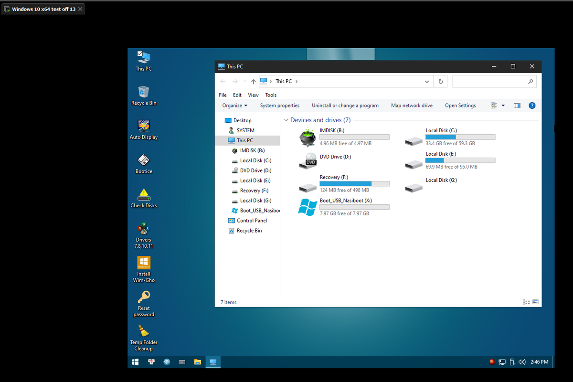Screen dimensions: 573x382
Task: Click Recovery (F:) capacity bar
Action: pyautogui.click(x=354, y=184)
